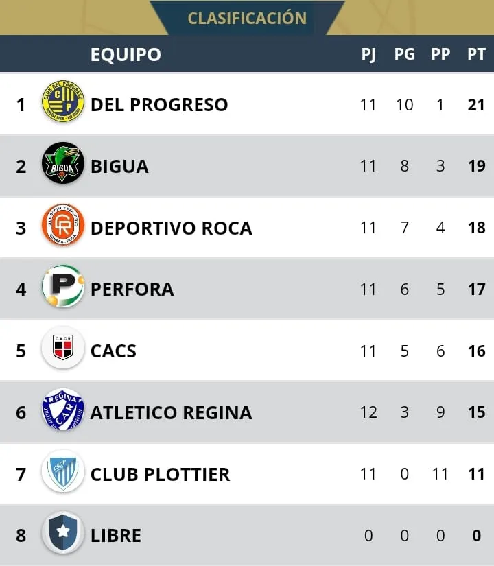Open the CACS club shield icon
This screenshot has height=566, width=494.
[62, 351]
